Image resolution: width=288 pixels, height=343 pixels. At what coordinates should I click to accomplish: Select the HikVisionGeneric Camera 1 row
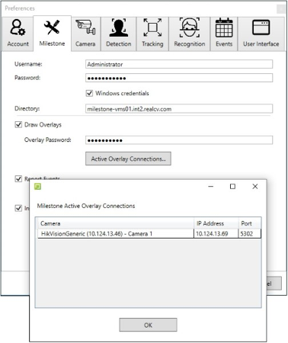point(149,234)
